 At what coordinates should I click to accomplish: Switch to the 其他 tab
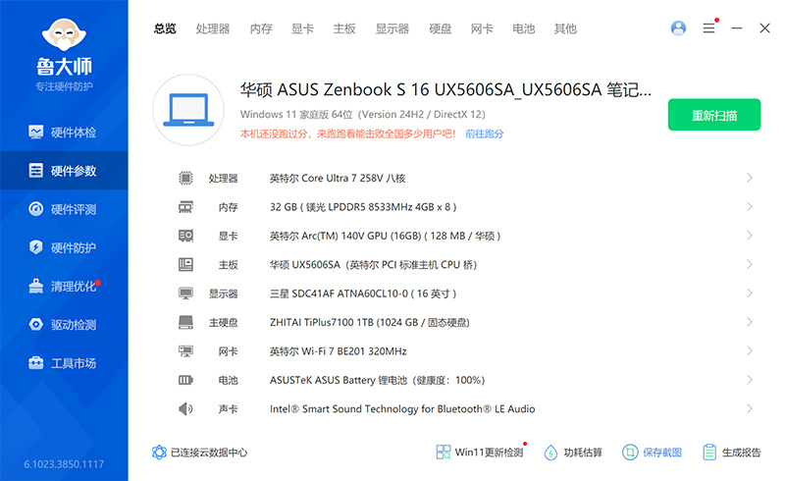(x=565, y=29)
